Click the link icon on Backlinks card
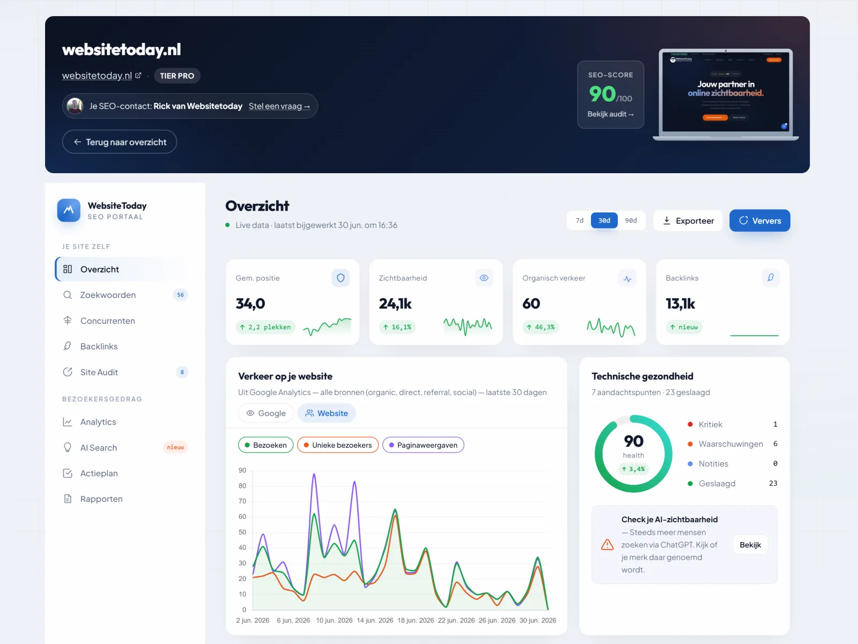Image resolution: width=858 pixels, height=644 pixels. pyautogui.click(x=771, y=278)
